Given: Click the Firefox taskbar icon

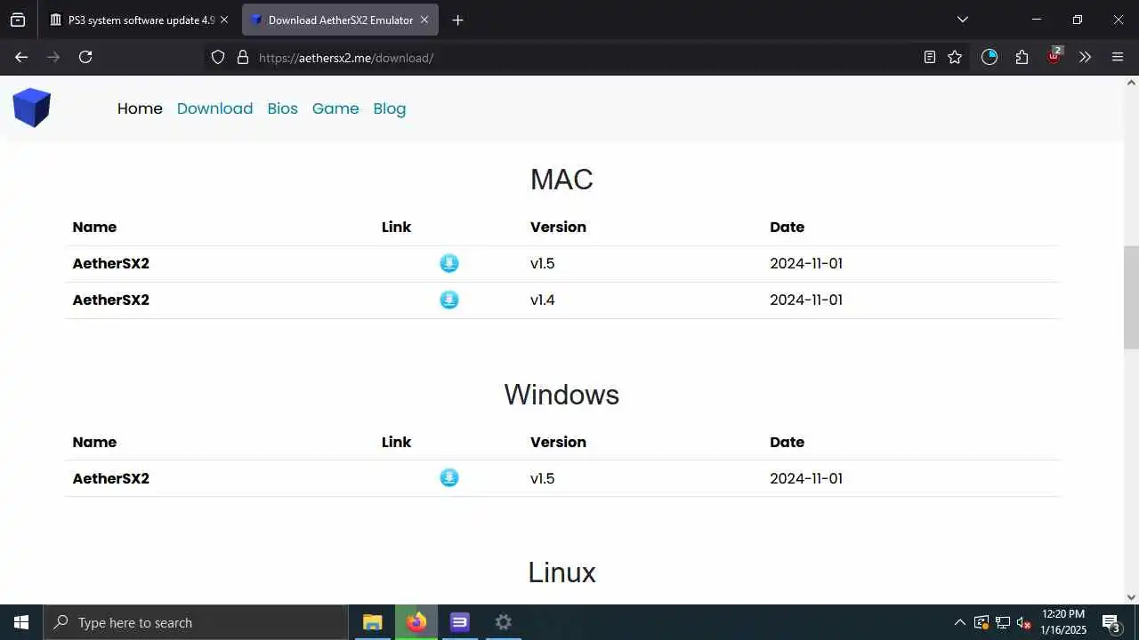Looking at the screenshot, I should (416, 622).
